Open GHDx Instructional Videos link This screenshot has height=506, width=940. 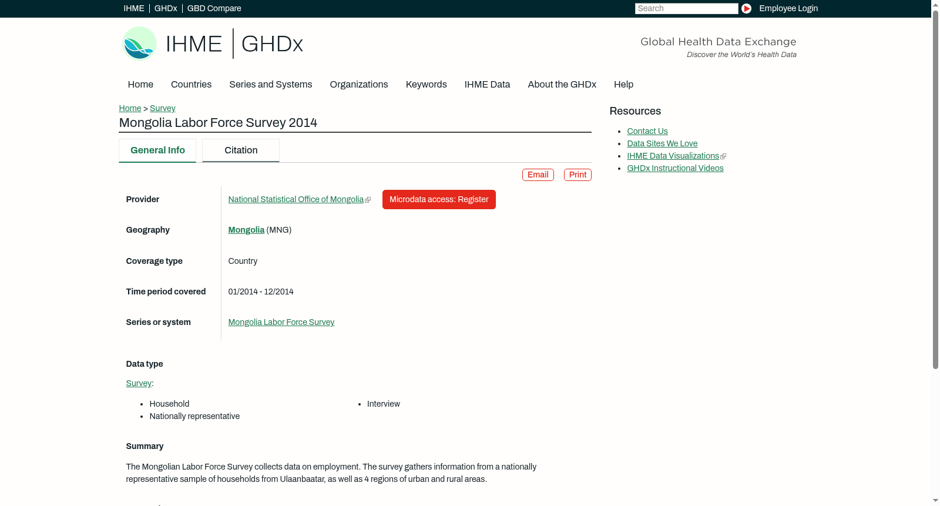(675, 169)
